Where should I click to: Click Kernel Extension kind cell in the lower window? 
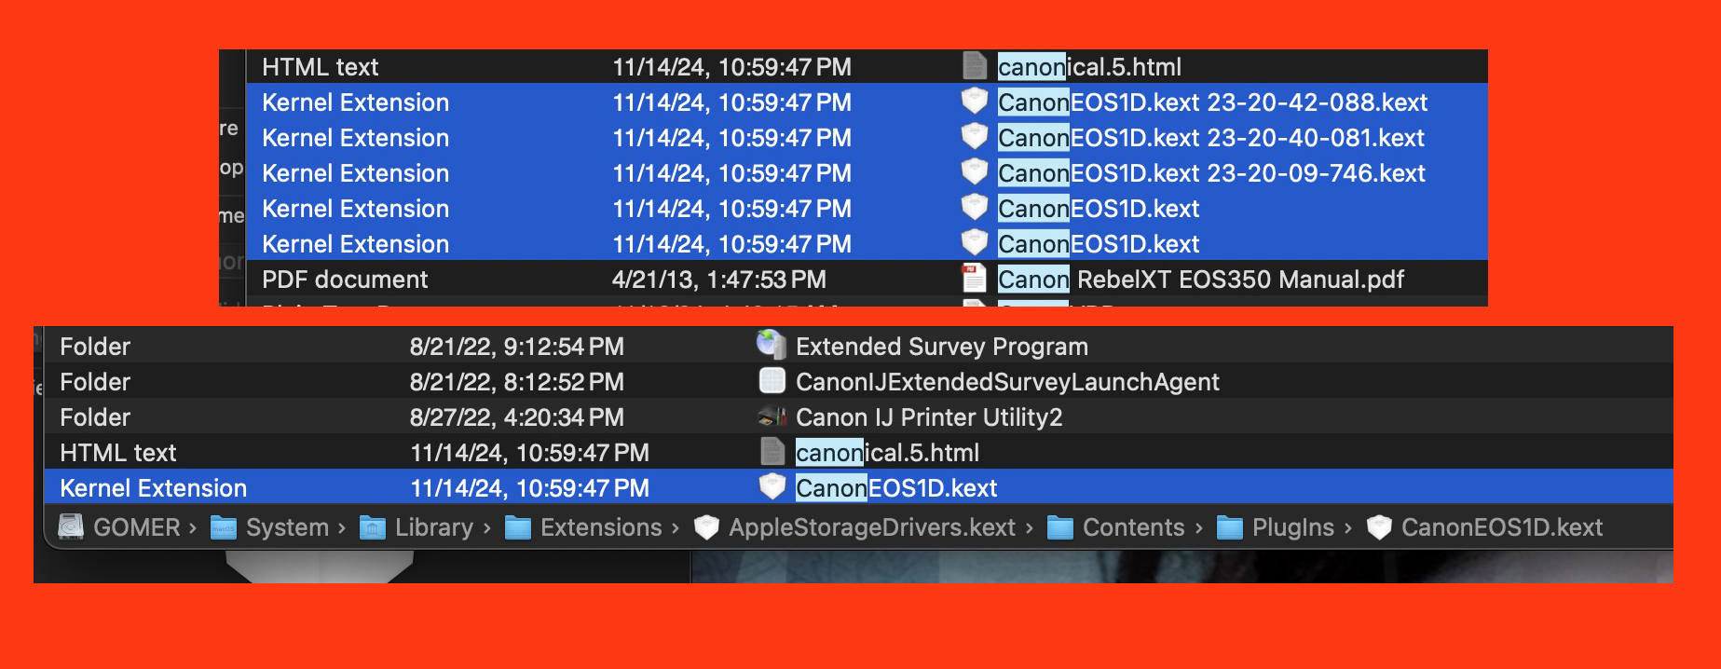pyautogui.click(x=154, y=488)
